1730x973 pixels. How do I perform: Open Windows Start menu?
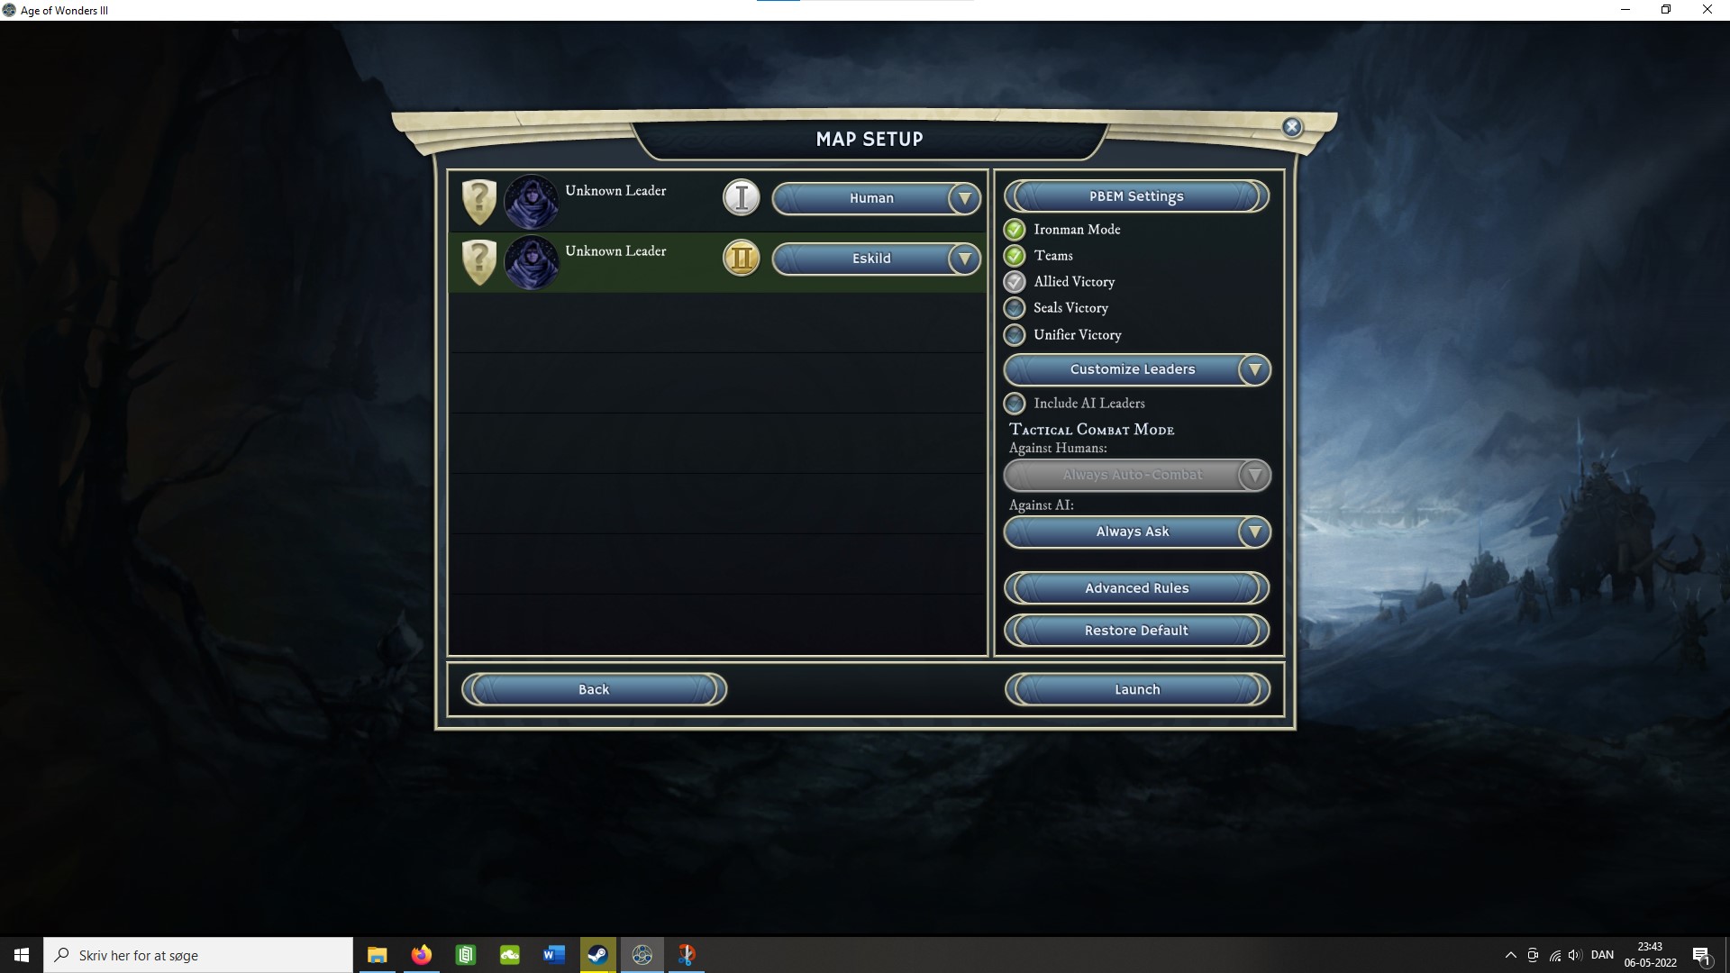pyautogui.click(x=22, y=955)
